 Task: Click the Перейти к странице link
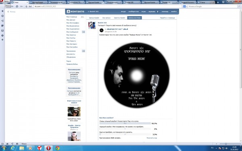[167, 18]
